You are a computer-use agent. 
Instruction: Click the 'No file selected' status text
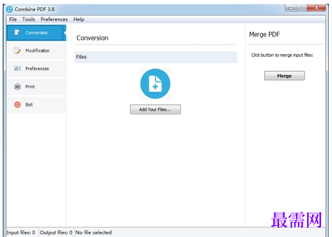pyautogui.click(x=93, y=233)
